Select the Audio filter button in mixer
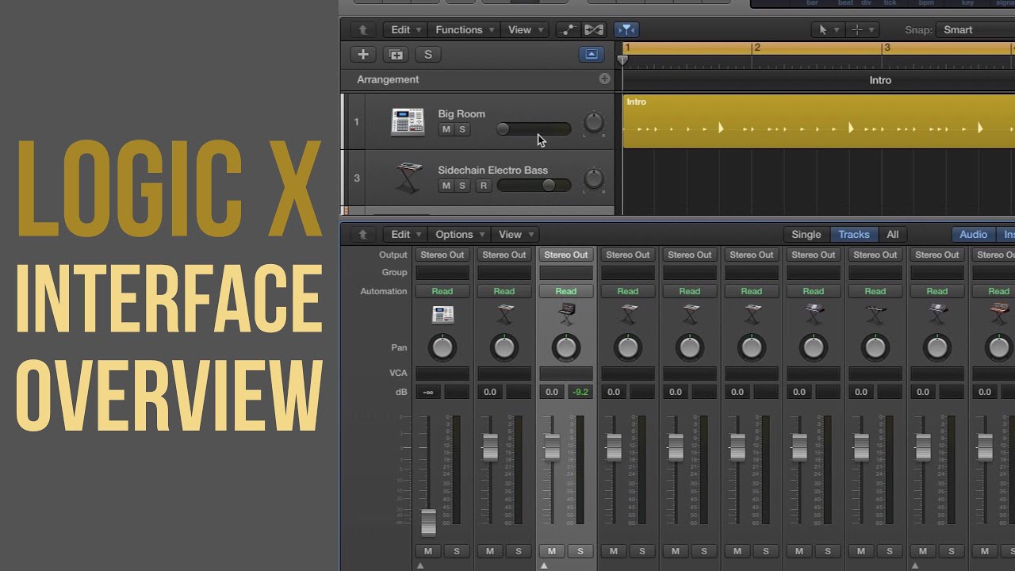This screenshot has height=571, width=1015. [x=974, y=235]
